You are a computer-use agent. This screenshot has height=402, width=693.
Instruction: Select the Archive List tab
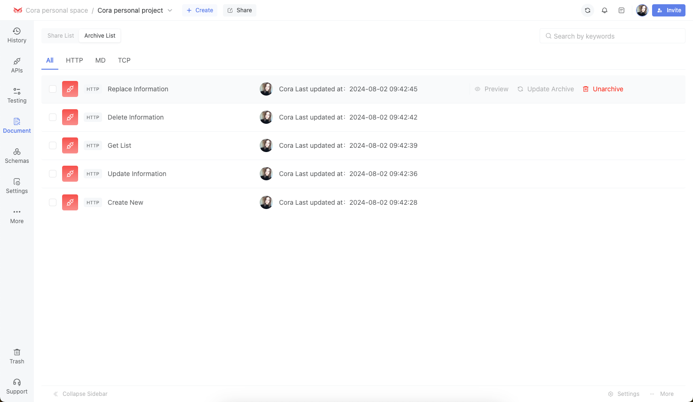coord(100,36)
